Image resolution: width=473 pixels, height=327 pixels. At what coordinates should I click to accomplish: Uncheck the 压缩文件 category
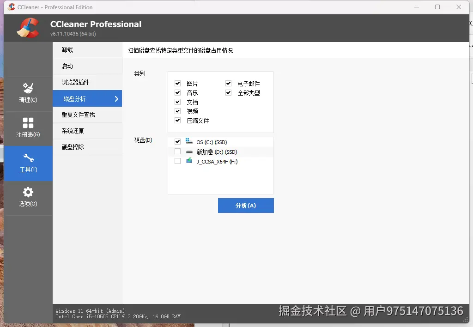coord(178,121)
